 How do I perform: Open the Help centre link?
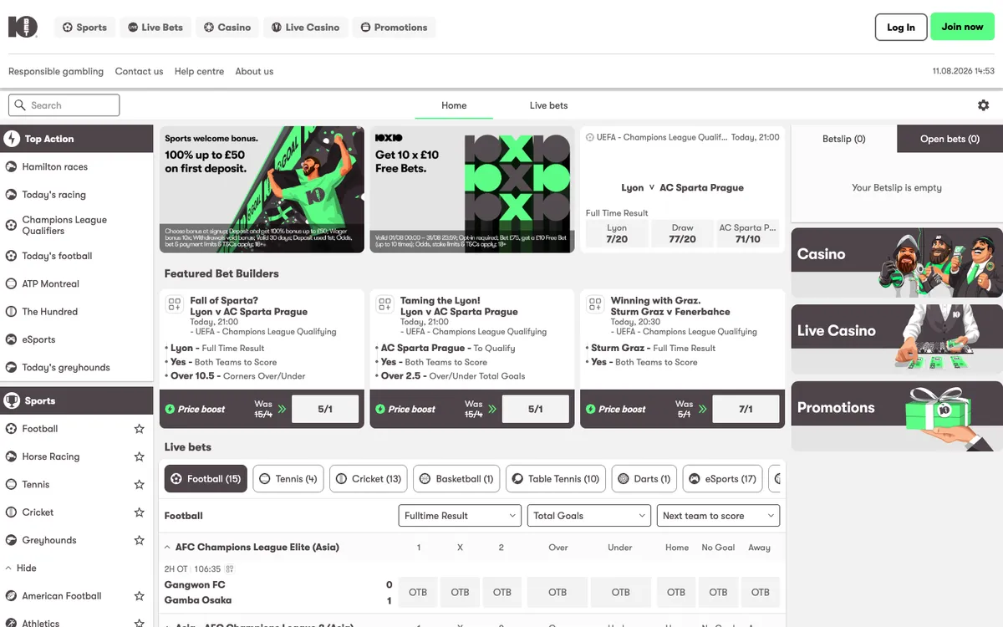199,71
